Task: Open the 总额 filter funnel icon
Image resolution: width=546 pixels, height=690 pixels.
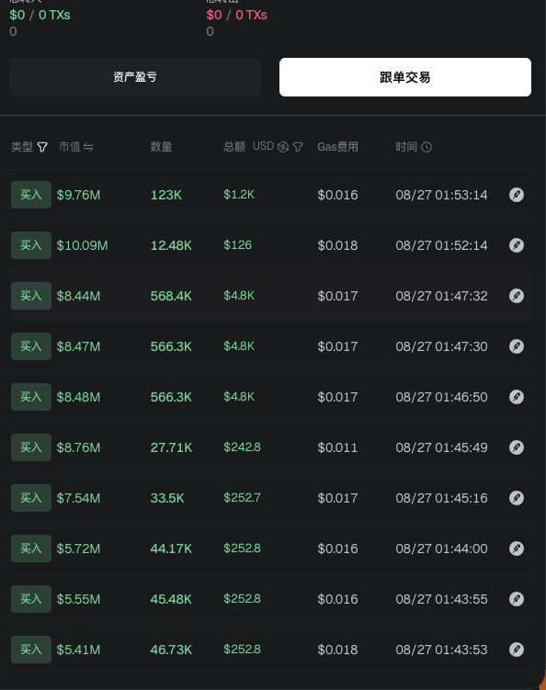Action: [x=298, y=147]
